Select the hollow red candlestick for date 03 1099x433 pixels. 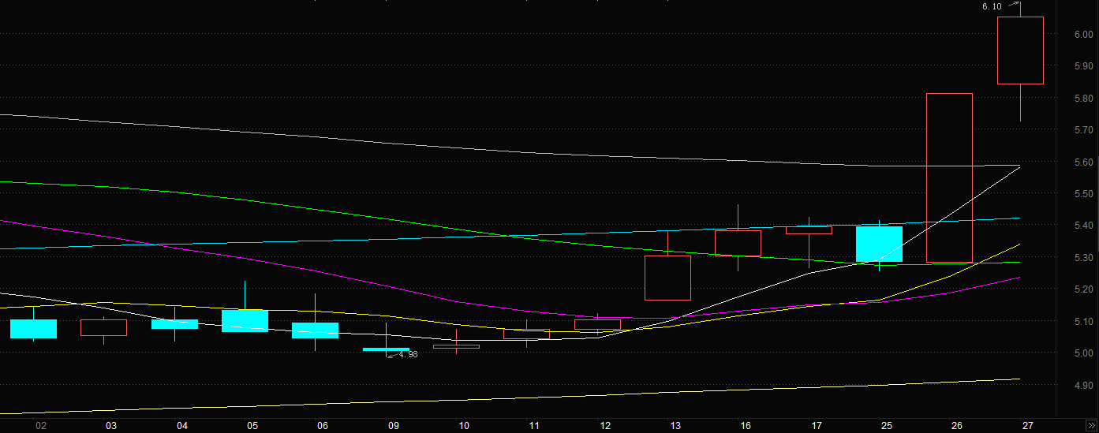(103, 327)
